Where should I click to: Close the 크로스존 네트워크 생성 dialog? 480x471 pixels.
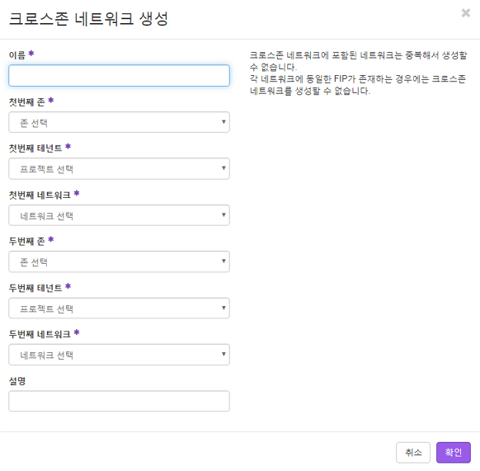tap(466, 13)
